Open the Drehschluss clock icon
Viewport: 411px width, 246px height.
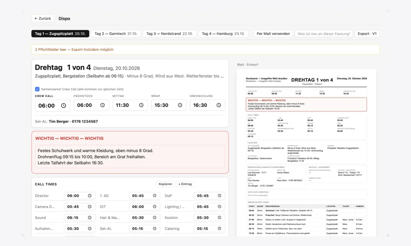[x=219, y=105]
